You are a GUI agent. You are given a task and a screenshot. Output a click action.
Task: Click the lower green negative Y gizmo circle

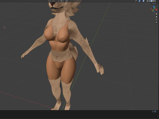tap(153, 10)
